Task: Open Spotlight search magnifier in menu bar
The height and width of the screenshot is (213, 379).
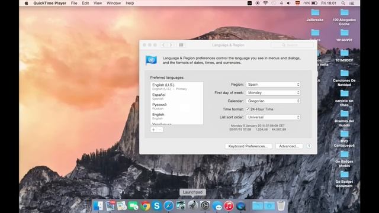Action: pyautogui.click(x=343, y=3)
